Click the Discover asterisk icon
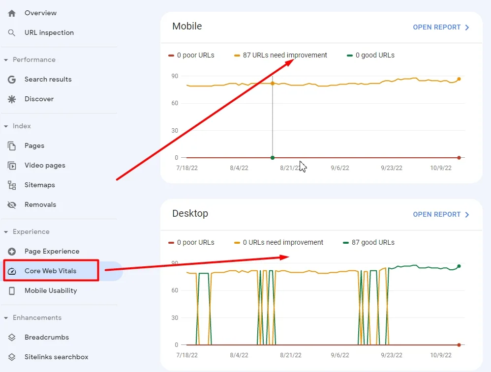Image resolution: width=491 pixels, height=372 pixels. (12, 99)
